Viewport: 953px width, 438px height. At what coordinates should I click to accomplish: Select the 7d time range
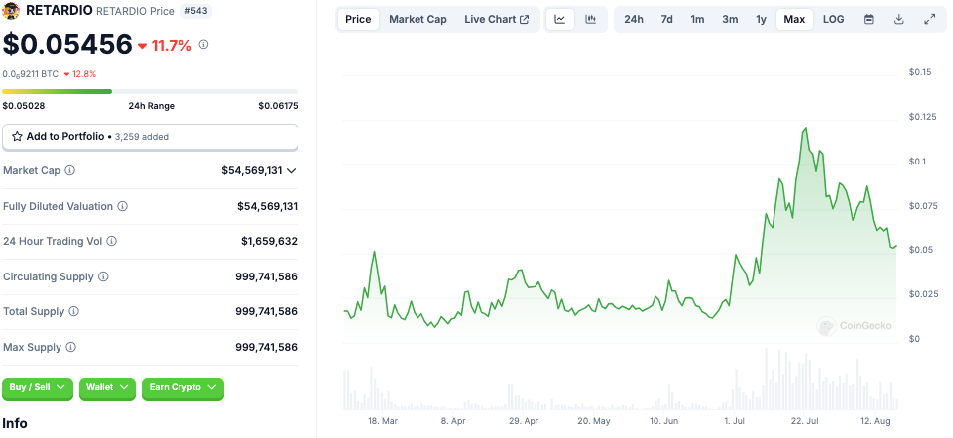666,20
